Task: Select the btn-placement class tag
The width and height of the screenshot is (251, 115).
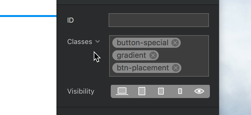Action: [x=143, y=68]
